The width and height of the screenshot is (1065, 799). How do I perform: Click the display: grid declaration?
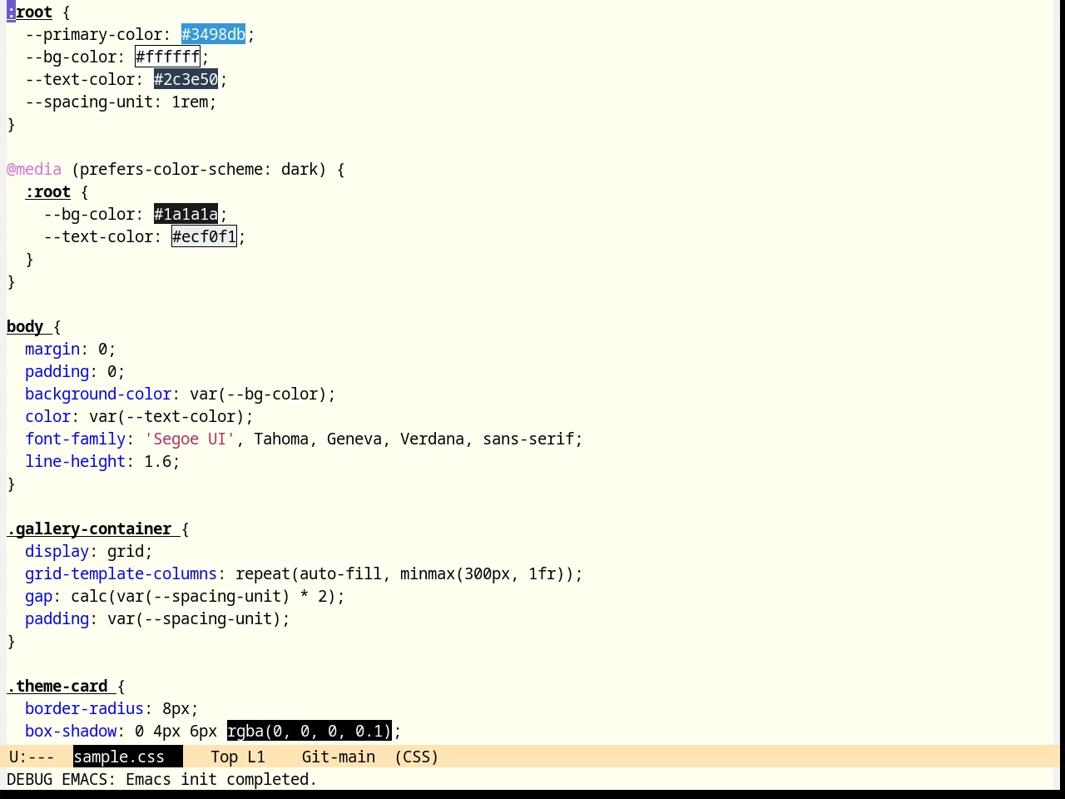[x=89, y=551]
